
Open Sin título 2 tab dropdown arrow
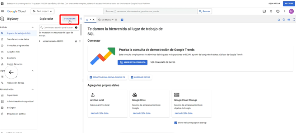pos(113,20)
